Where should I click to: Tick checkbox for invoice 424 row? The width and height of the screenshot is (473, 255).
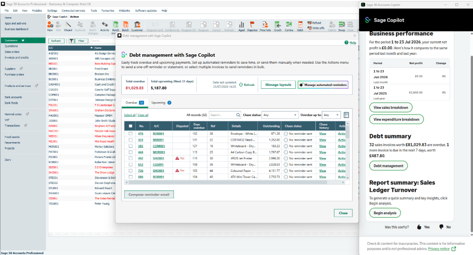[x=131, y=140]
